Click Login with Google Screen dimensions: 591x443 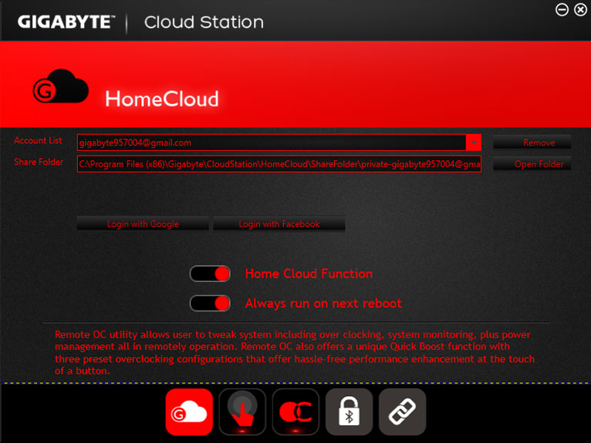[143, 224]
